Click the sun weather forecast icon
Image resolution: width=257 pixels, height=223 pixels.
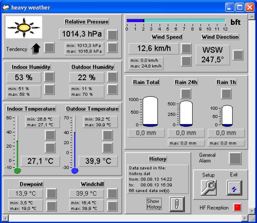[x=24, y=27]
